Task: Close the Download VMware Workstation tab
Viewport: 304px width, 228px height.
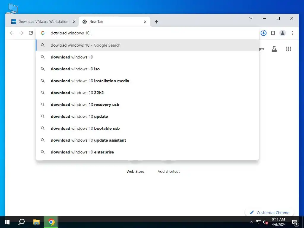Action: coord(74,22)
